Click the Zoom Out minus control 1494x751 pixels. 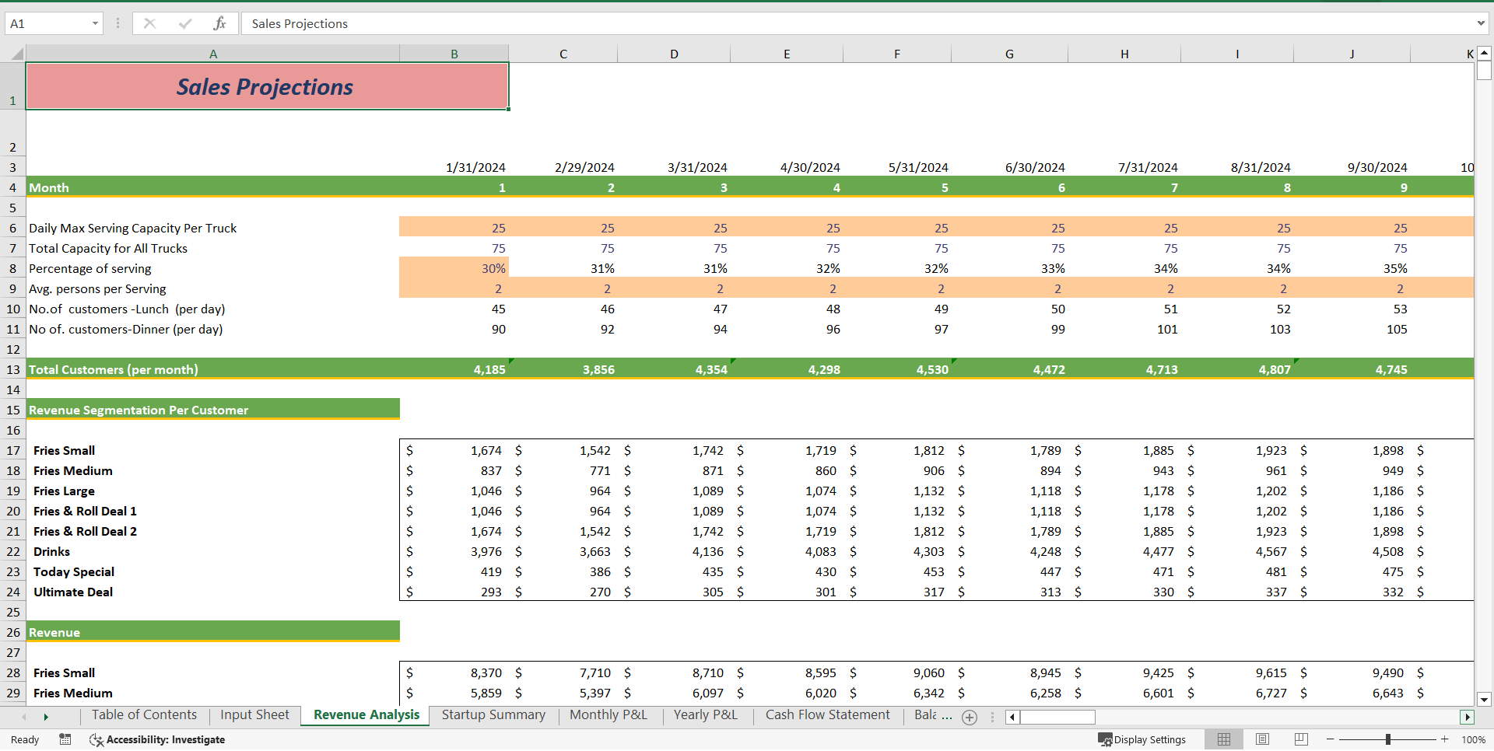coord(1331,739)
